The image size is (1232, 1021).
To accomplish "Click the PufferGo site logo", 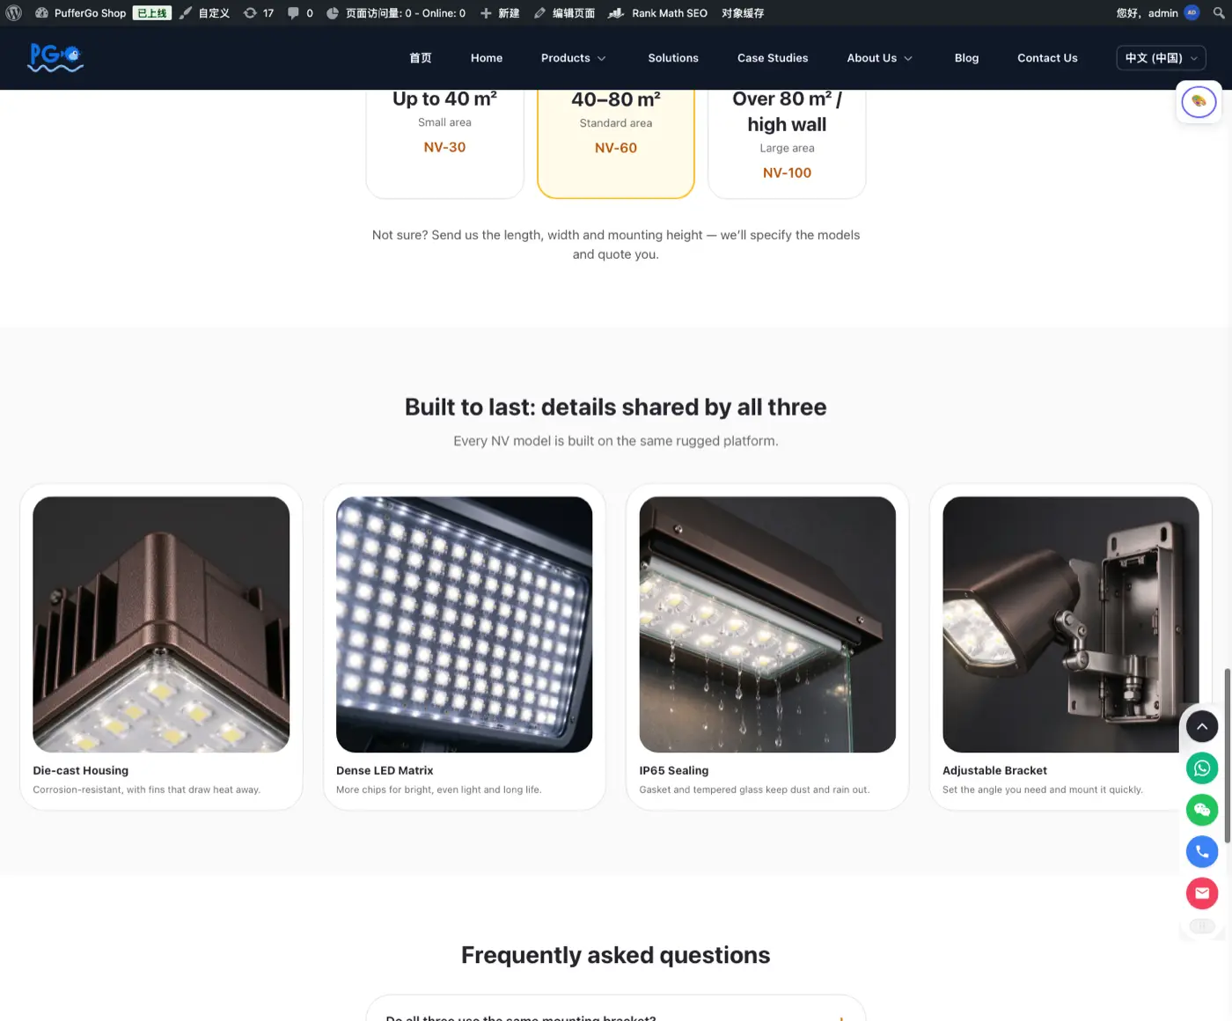I will (55, 58).
